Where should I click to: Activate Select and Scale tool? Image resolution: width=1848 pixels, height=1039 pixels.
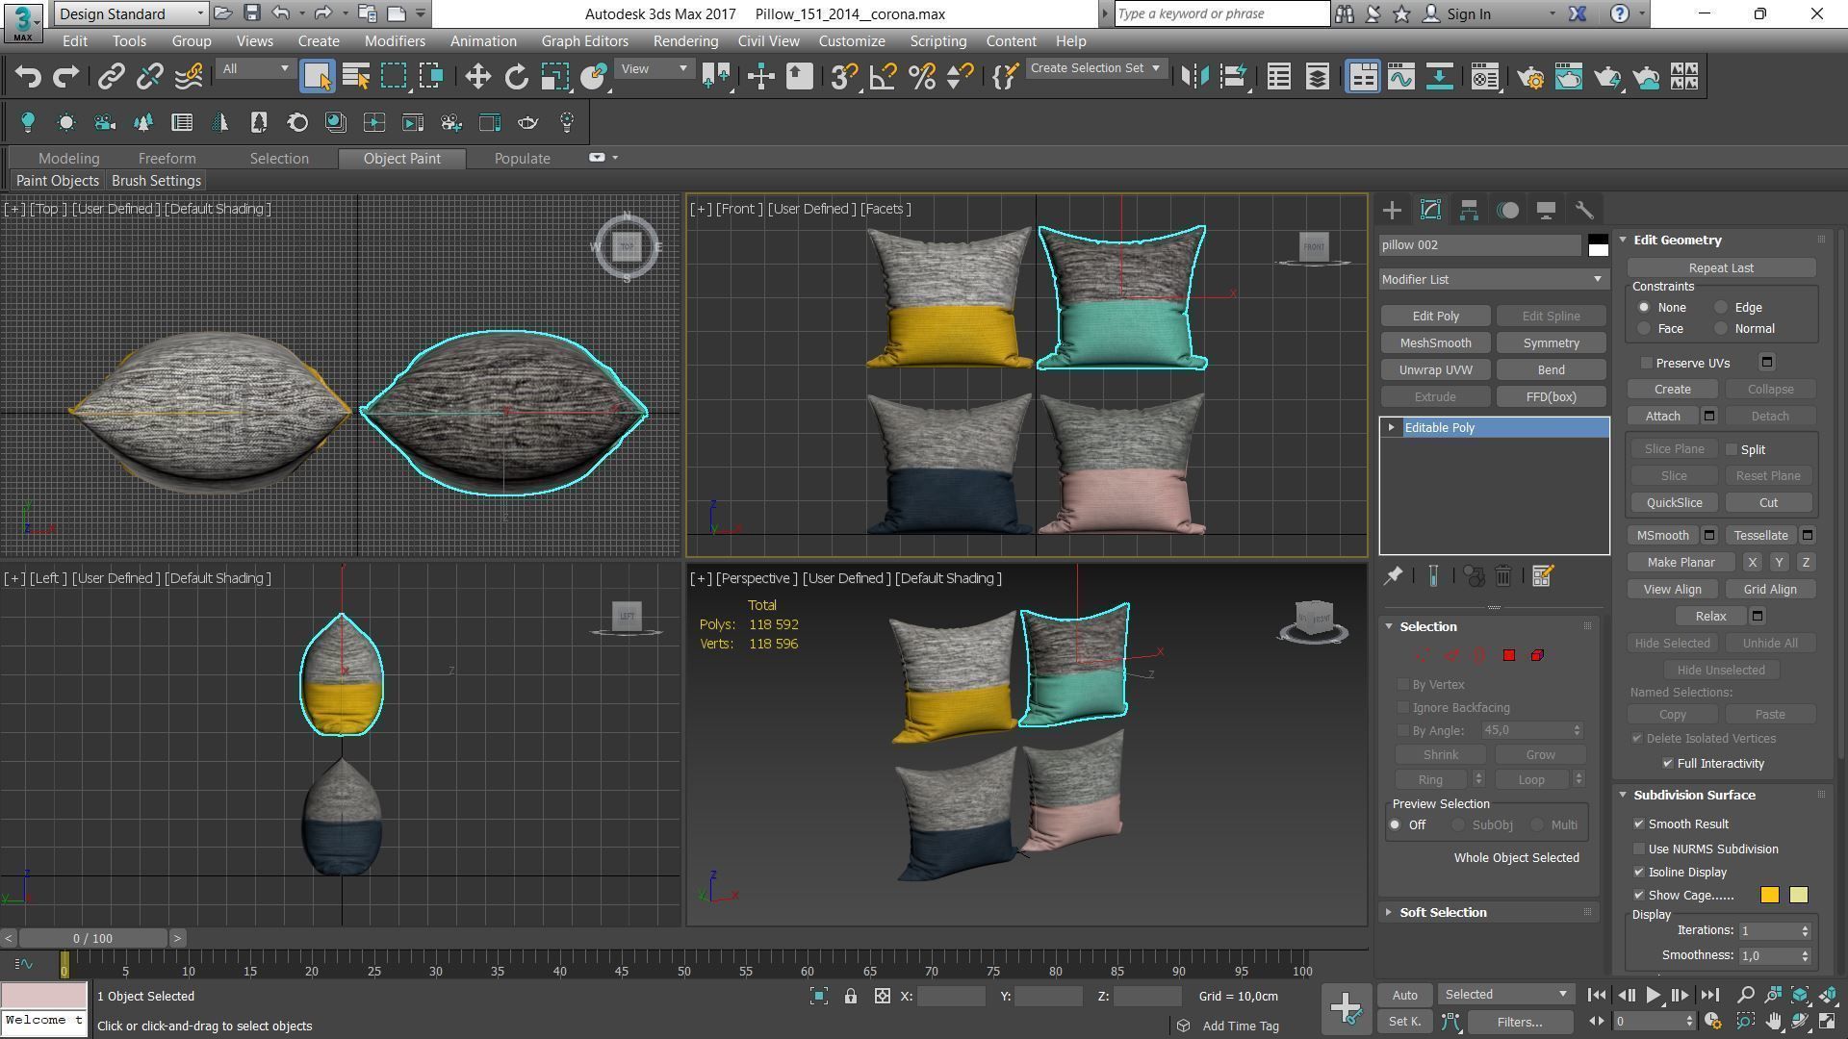click(x=555, y=77)
